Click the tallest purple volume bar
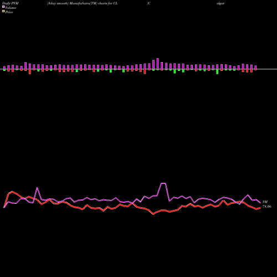Screen dimensions: 277x277 (x=158, y=64)
